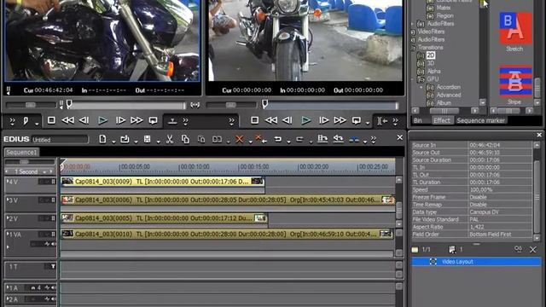546x307 pixels.
Task: Click the Replace clip icon
Action: click(217, 139)
